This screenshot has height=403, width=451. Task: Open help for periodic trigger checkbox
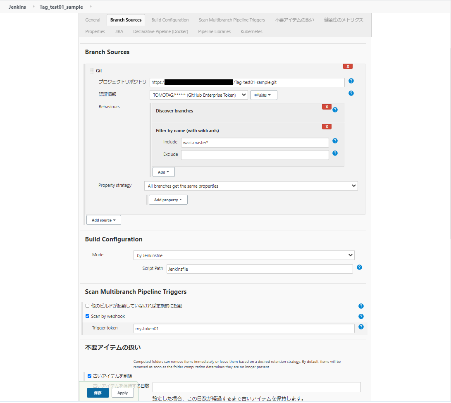click(361, 306)
